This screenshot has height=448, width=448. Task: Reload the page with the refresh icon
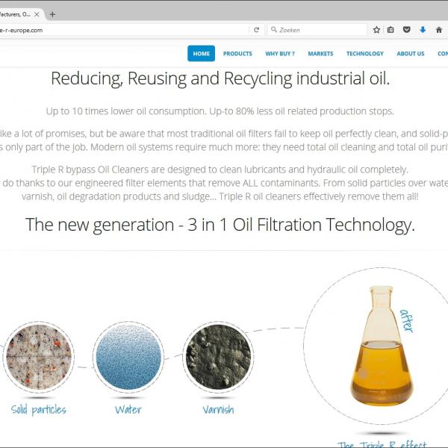tap(256, 30)
